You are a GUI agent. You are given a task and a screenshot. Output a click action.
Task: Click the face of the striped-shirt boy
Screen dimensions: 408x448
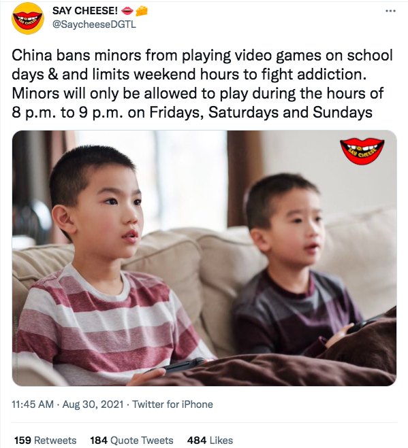tap(113, 209)
